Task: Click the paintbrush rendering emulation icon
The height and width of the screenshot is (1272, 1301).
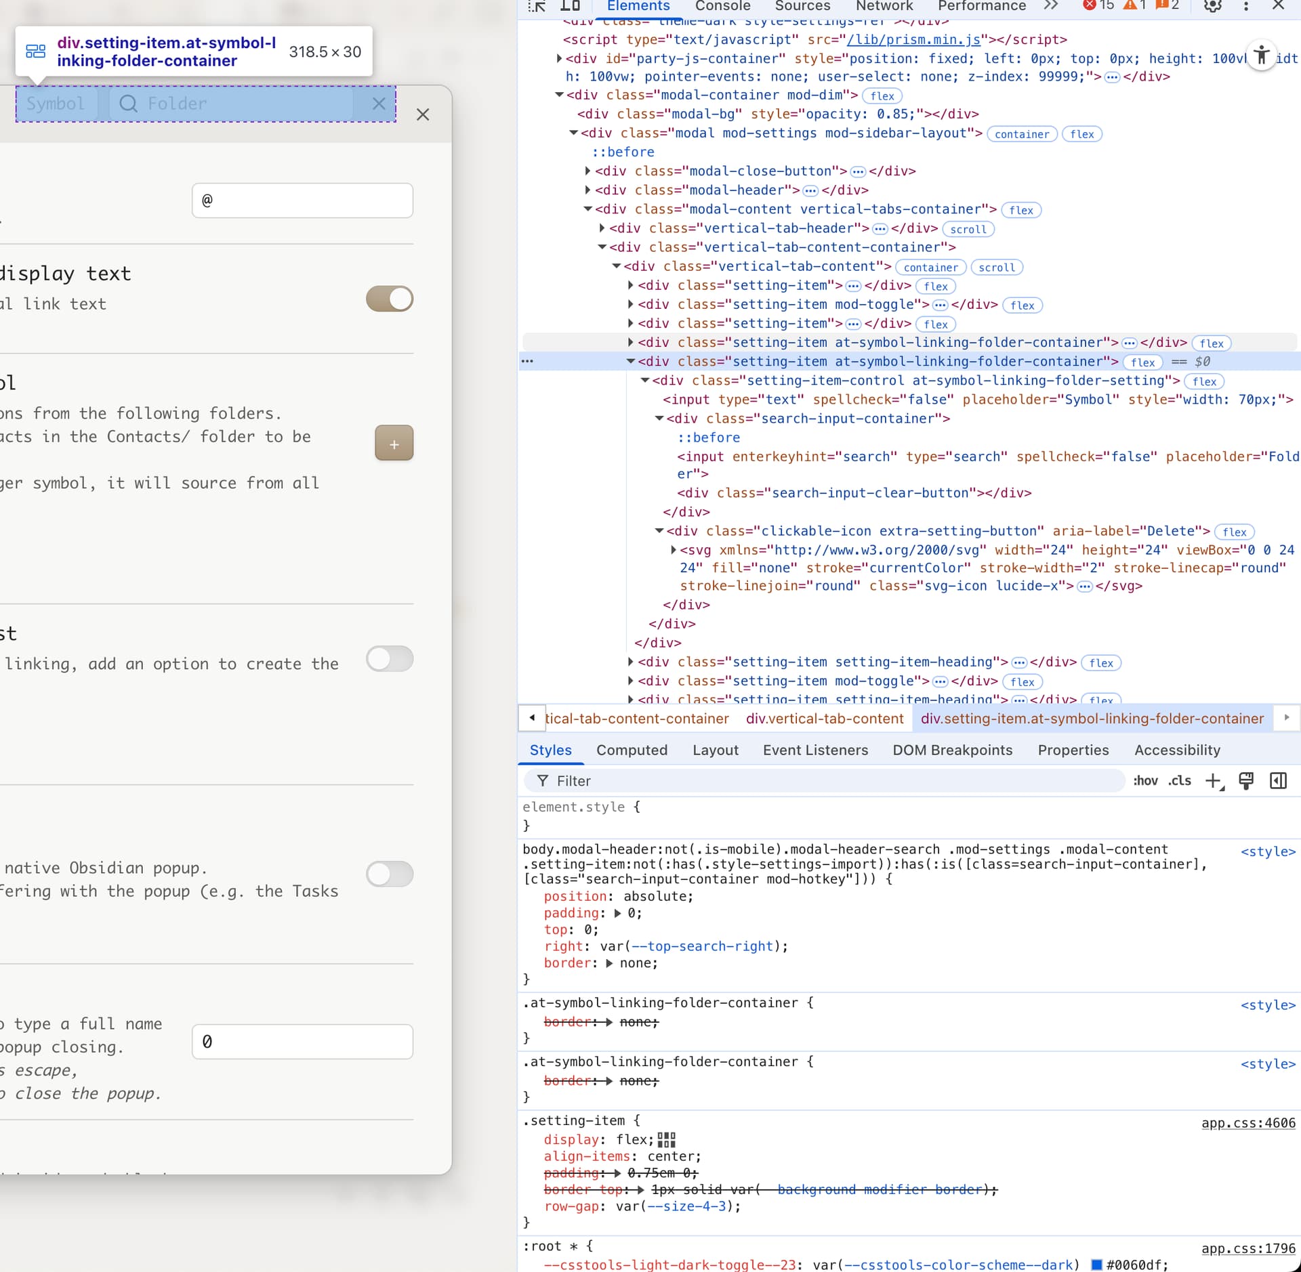Action: coord(1246,781)
